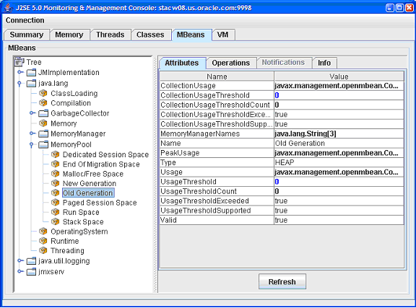This screenshot has width=416, height=308.
Task: Click the Compilation MBean icon
Action: [x=43, y=103]
